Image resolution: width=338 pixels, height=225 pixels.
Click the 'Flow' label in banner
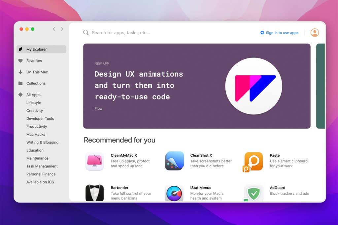[x=98, y=109]
